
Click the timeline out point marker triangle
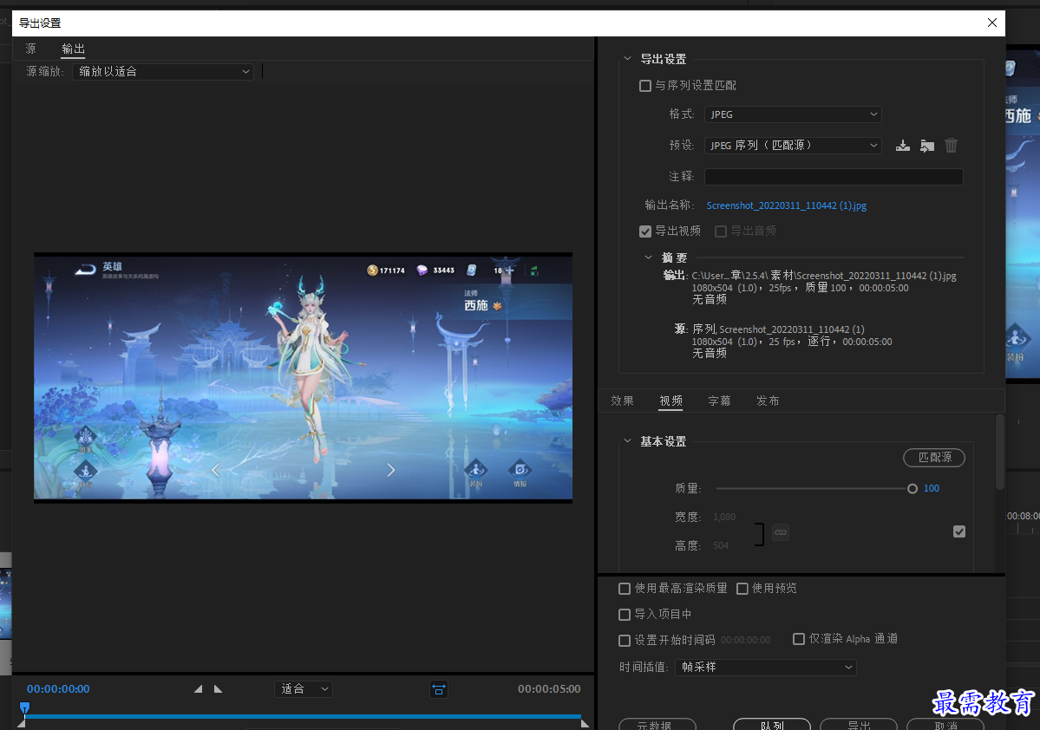[x=585, y=724]
